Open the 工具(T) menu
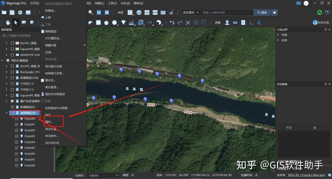This screenshot has height=179, width=332. [112, 3]
